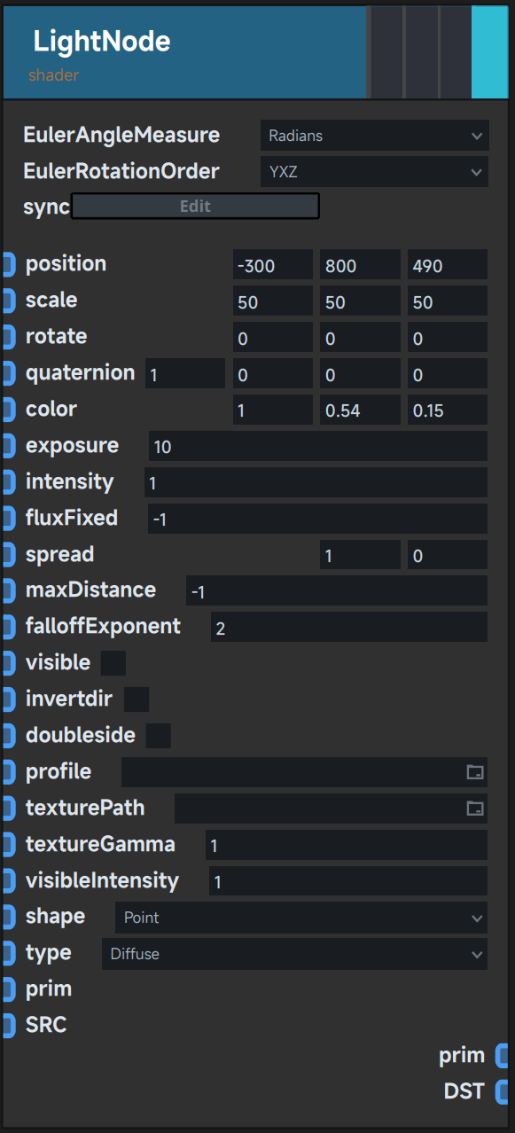
Task: Click the SRC input socket
Action: click(8, 1026)
